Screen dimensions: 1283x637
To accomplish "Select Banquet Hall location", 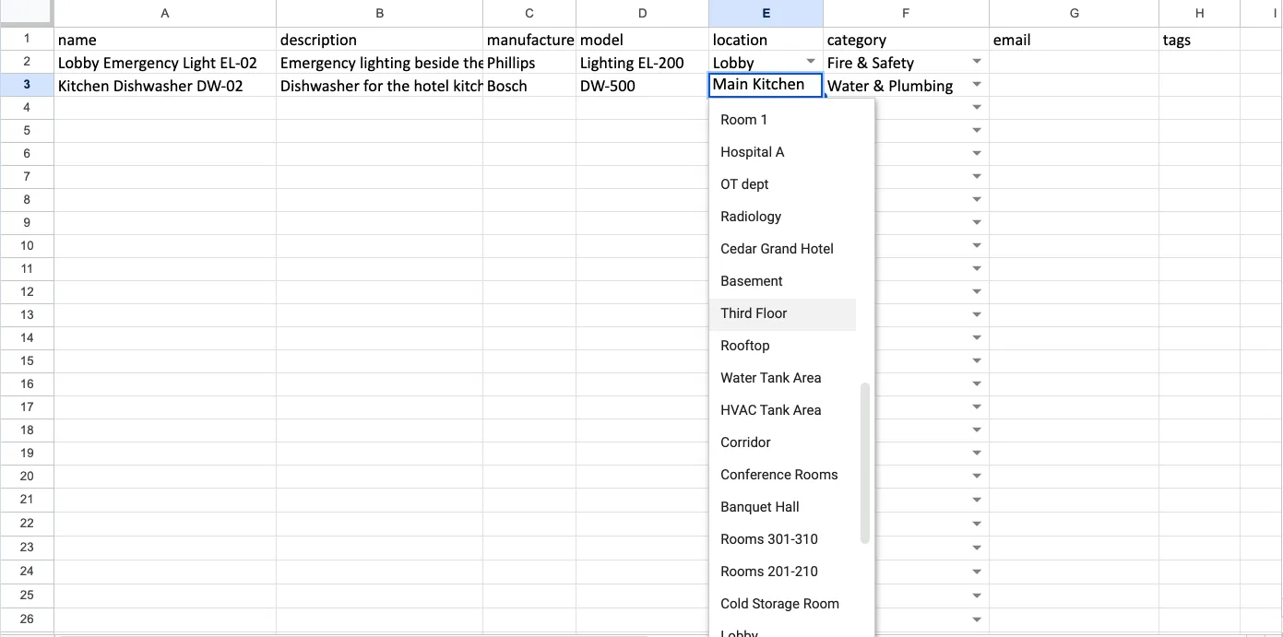I will [783, 507].
